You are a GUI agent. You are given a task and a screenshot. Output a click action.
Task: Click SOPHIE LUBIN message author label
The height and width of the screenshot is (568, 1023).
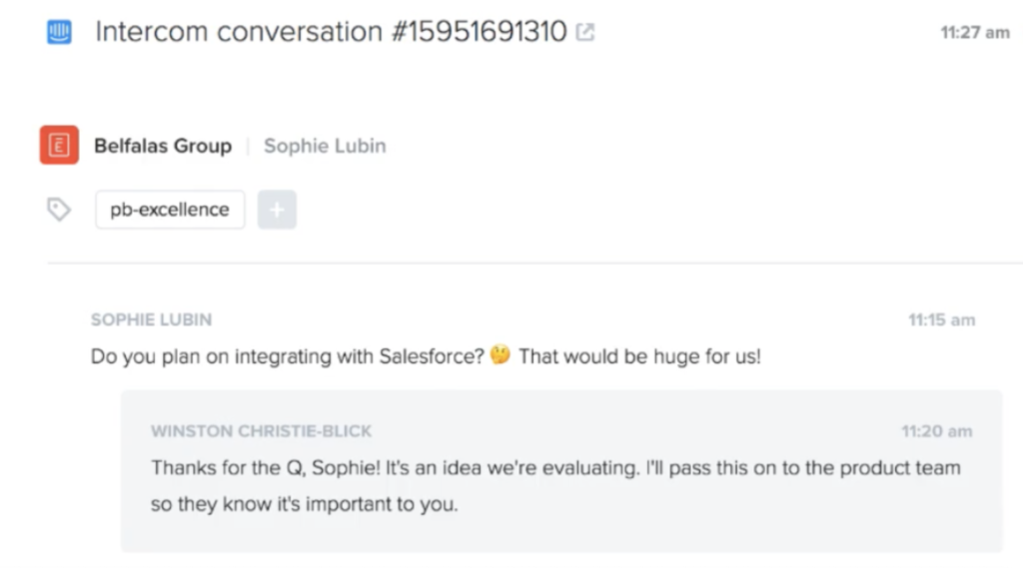coord(152,319)
